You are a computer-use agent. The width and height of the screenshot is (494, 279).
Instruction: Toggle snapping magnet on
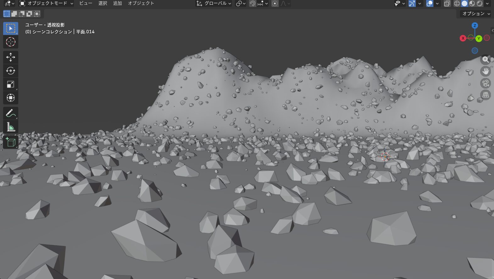click(x=253, y=3)
